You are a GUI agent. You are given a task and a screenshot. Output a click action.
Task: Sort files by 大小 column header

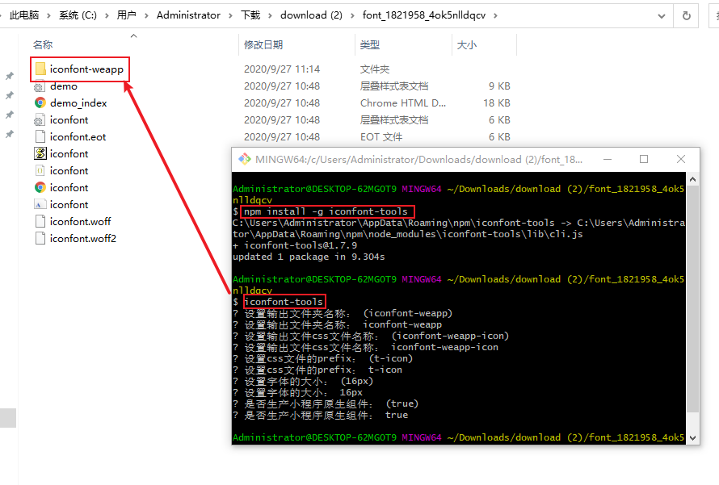pyautogui.click(x=467, y=45)
